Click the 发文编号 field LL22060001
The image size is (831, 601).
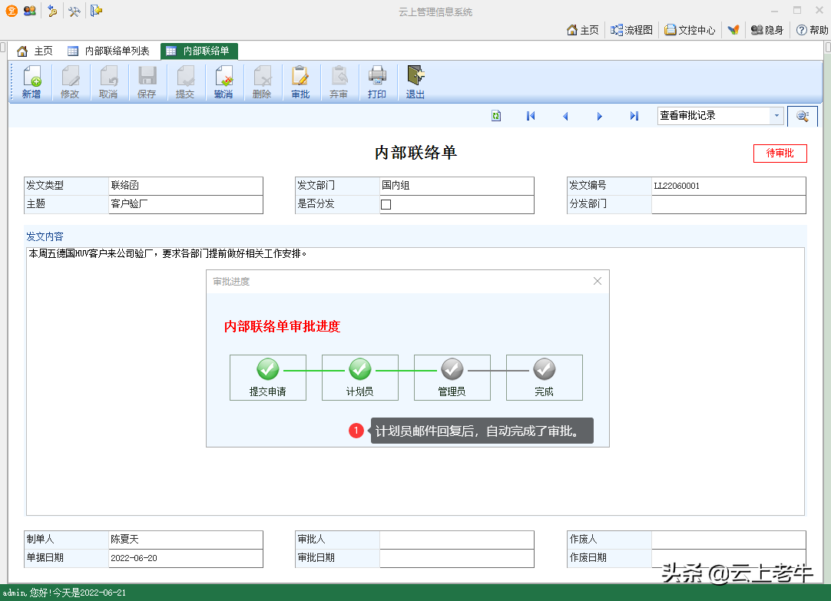tap(729, 186)
